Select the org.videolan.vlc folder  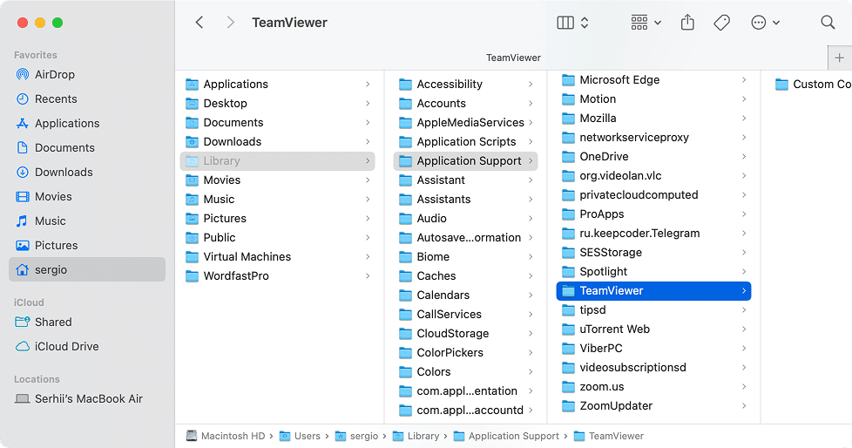coord(653,175)
